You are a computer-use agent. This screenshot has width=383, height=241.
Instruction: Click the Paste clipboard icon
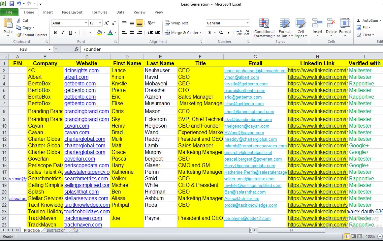tap(8, 24)
